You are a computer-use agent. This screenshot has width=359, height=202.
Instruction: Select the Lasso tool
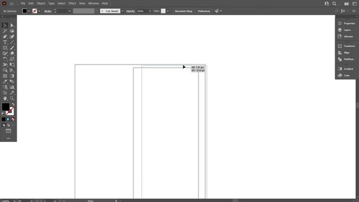point(12,31)
